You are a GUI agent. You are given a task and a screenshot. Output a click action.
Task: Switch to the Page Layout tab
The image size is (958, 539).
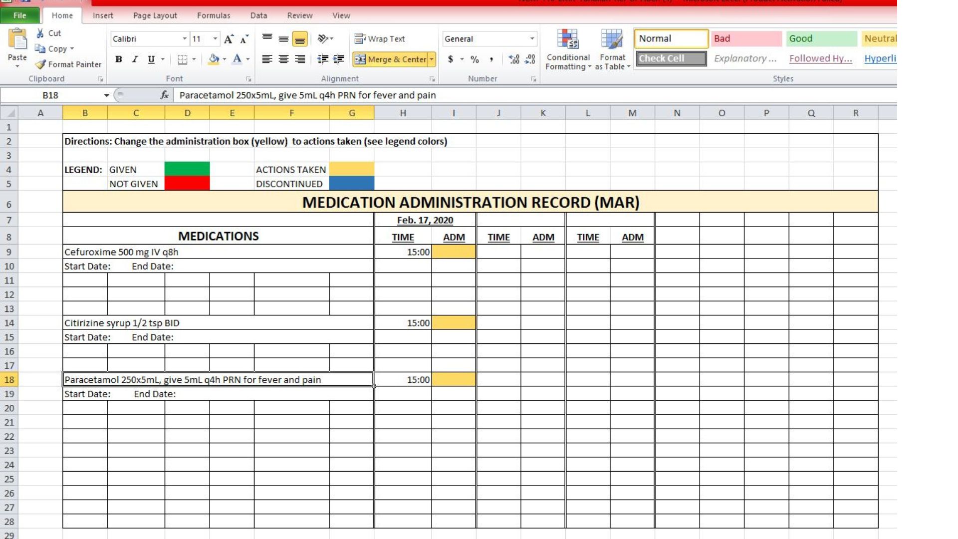155,15
